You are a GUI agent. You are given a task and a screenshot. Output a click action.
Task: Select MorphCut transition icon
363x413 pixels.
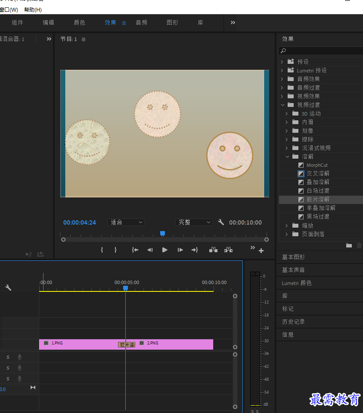pos(301,165)
